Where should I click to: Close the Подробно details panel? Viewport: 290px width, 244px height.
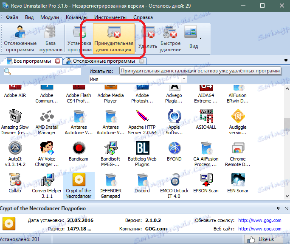point(287,208)
